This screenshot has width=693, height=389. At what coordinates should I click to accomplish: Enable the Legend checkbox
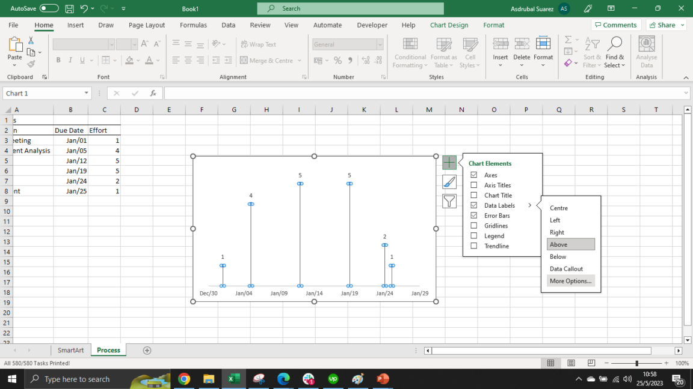click(472, 235)
